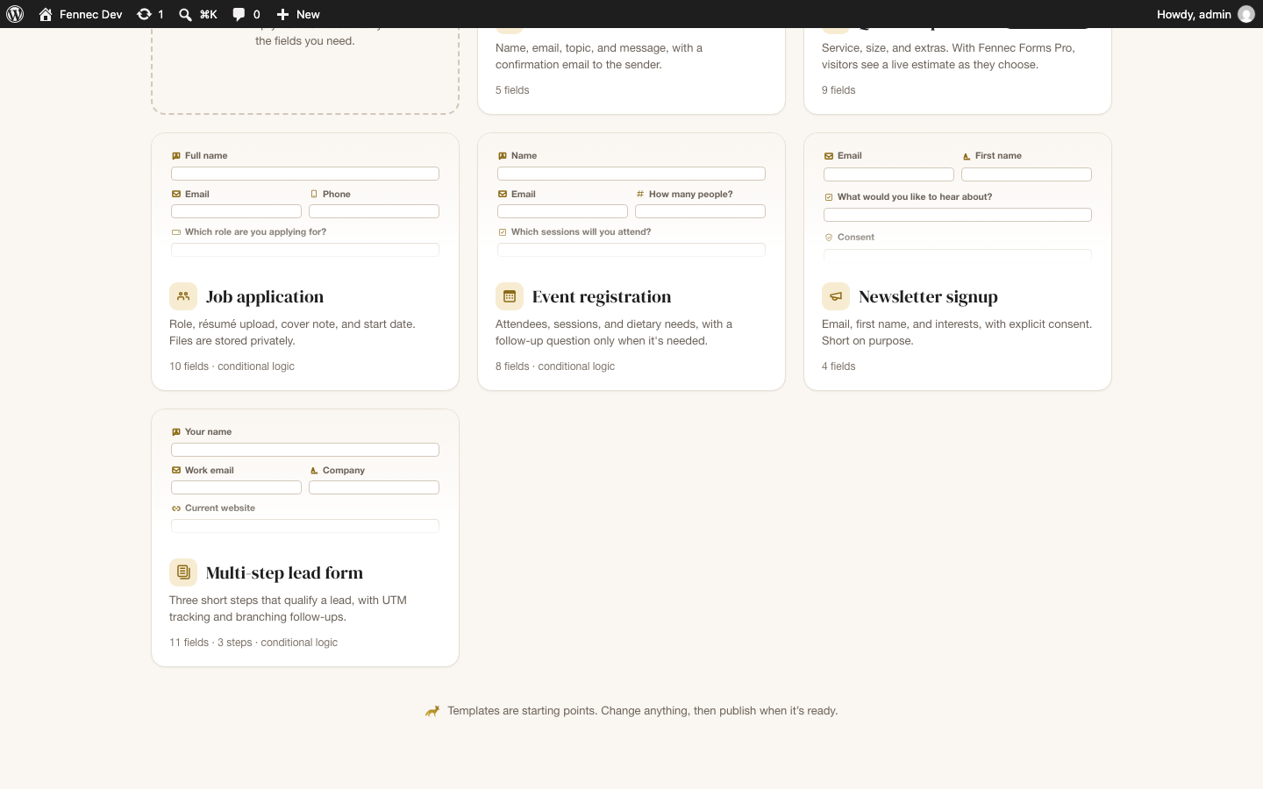View comments with 0 pending
This screenshot has height=789, width=1263.
[x=246, y=14]
